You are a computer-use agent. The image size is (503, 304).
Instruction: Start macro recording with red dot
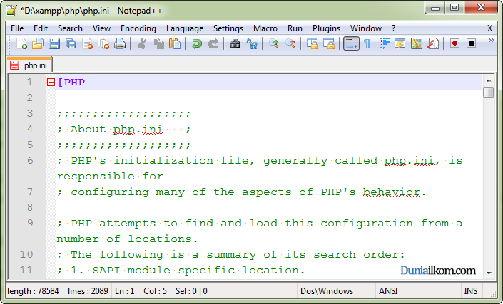(454, 43)
